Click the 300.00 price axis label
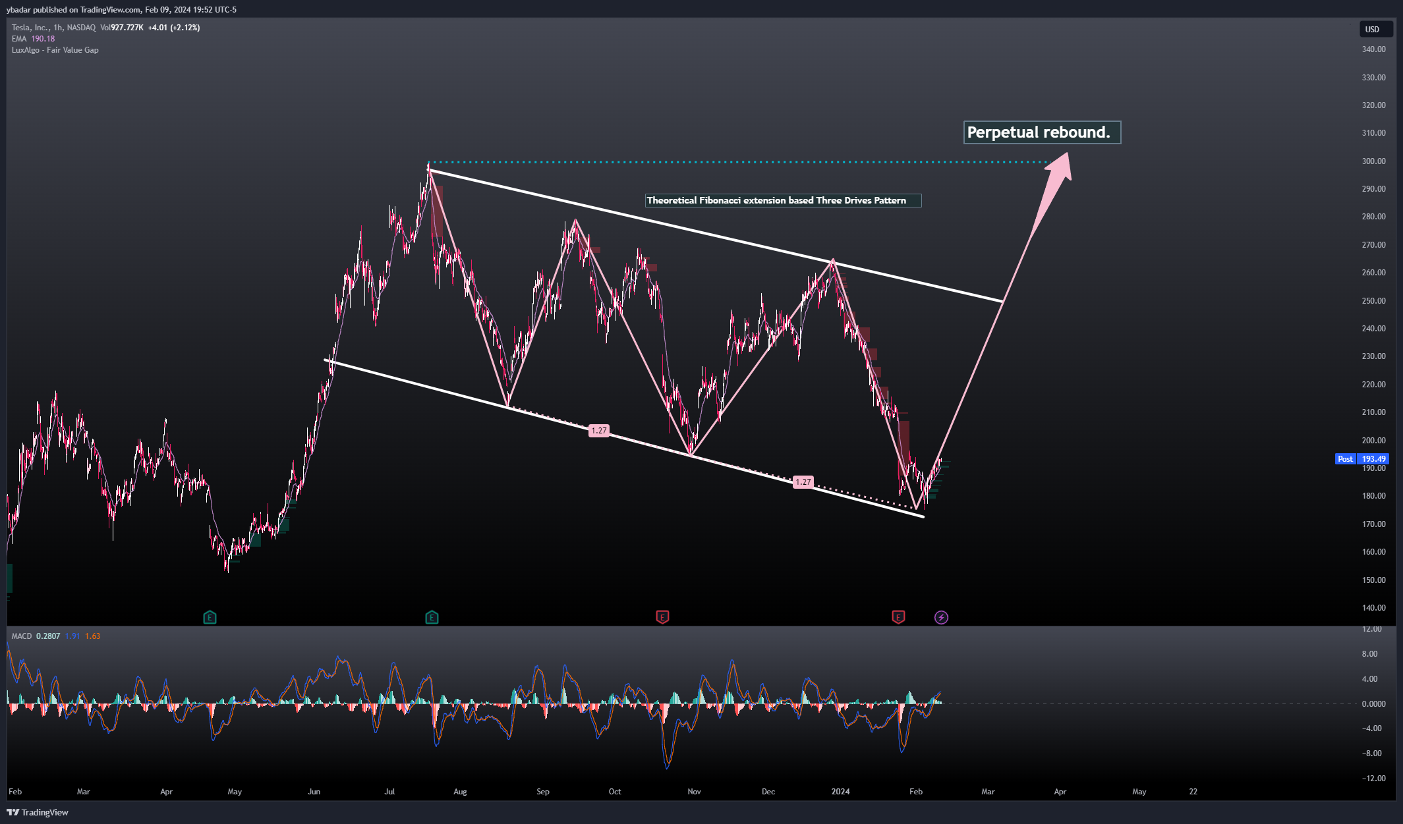 (x=1374, y=161)
